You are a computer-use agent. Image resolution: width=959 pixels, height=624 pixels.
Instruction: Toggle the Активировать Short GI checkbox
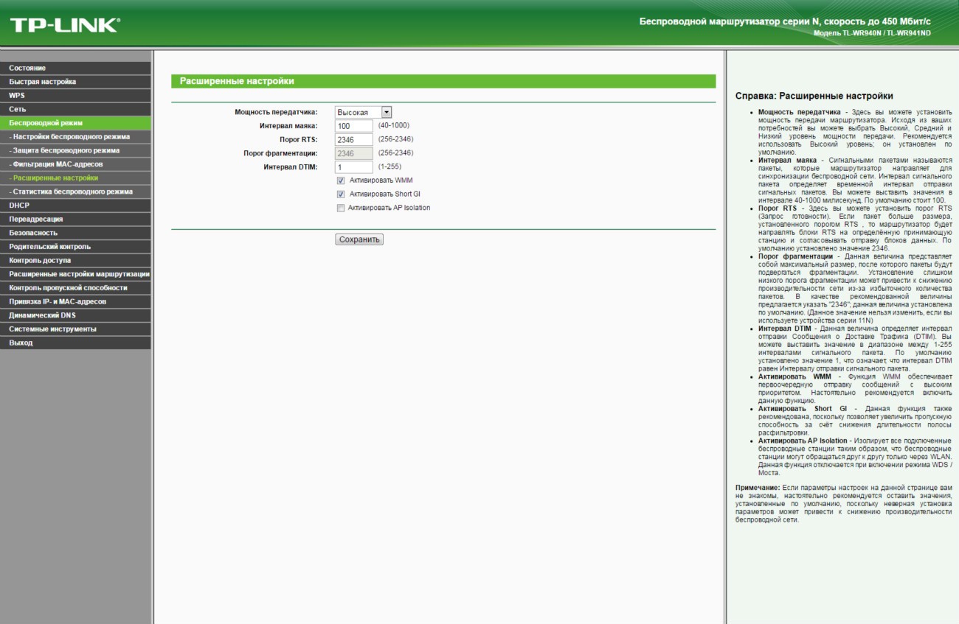[x=340, y=194]
